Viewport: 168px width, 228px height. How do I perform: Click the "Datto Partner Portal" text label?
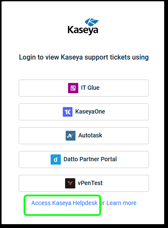pyautogui.click(x=90, y=159)
